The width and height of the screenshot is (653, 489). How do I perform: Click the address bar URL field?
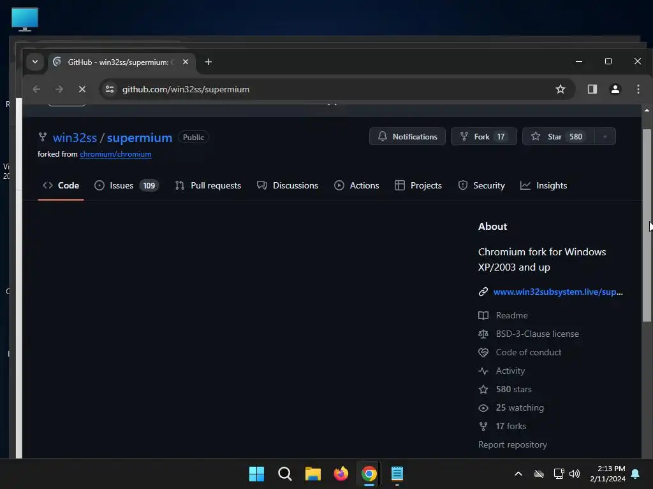point(337,89)
